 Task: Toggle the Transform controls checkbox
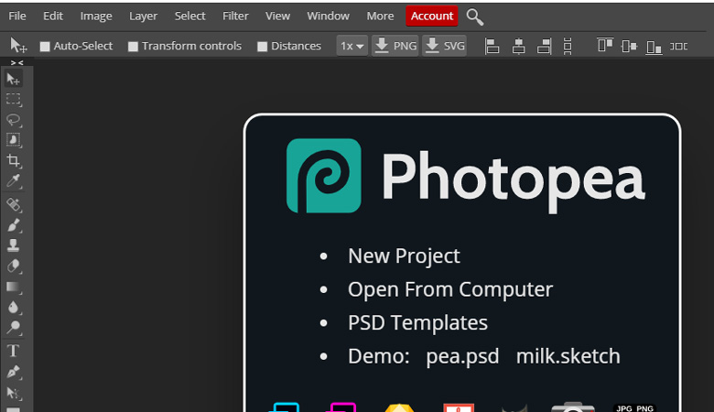tap(133, 47)
